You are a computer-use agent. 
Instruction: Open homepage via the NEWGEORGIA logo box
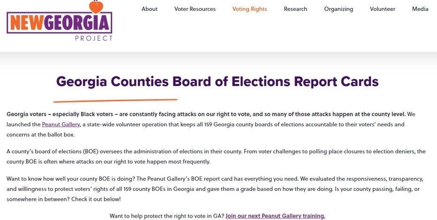point(60,22)
